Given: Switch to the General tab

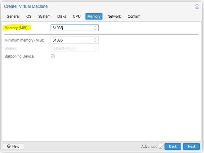Looking at the screenshot, I should [x=13, y=16].
